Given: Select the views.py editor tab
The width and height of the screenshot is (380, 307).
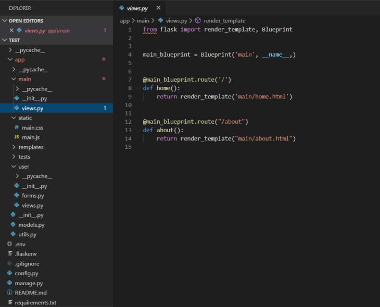Looking at the screenshot, I should click(138, 8).
